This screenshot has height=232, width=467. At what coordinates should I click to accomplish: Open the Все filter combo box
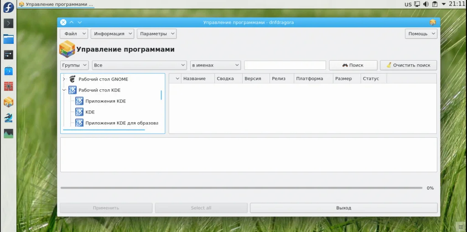coord(140,65)
